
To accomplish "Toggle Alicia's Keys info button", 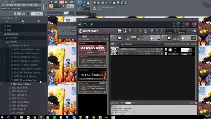I will point(102,52).
